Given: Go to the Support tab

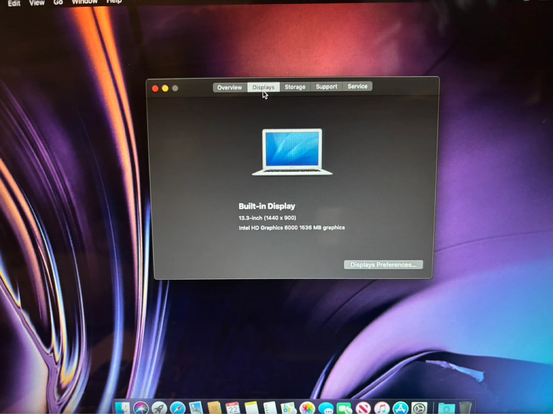Looking at the screenshot, I should [326, 87].
